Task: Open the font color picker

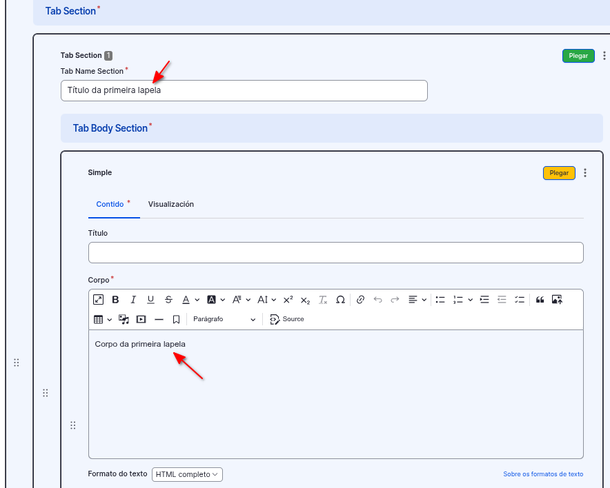Action: (186, 300)
